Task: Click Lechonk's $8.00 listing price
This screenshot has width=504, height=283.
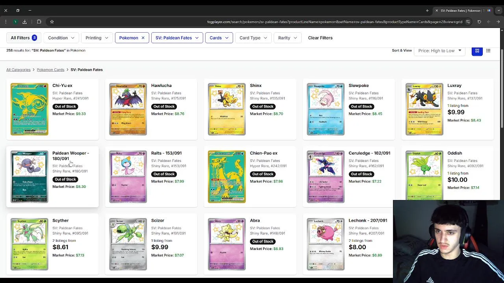Action: (357, 247)
